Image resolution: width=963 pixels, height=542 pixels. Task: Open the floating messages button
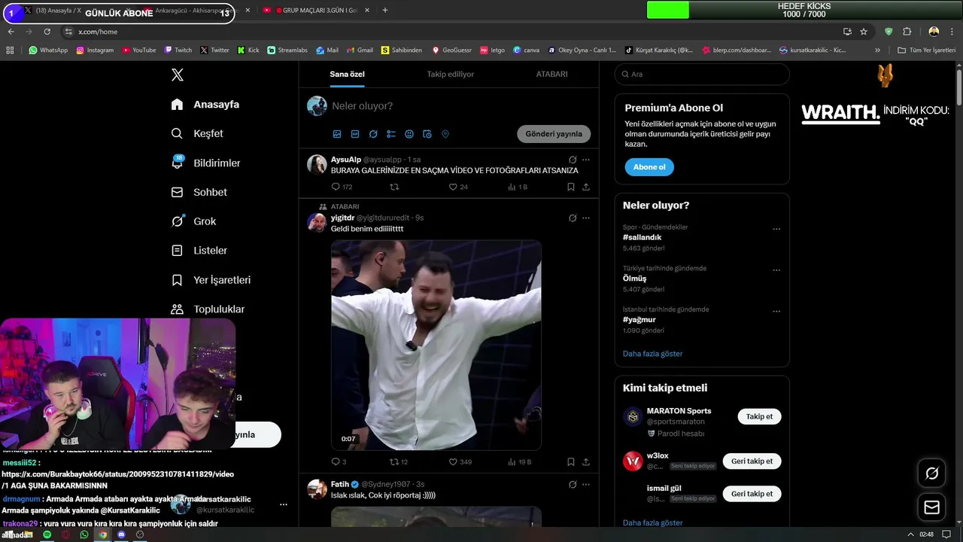[x=931, y=507]
